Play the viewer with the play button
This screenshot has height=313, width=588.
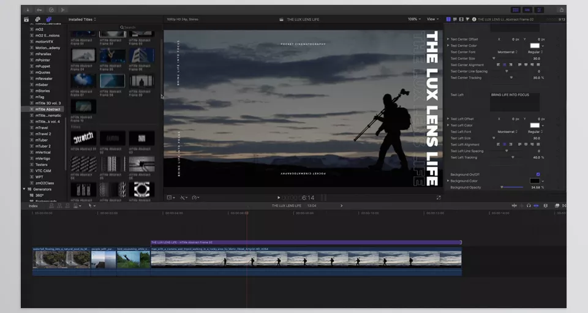point(279,198)
